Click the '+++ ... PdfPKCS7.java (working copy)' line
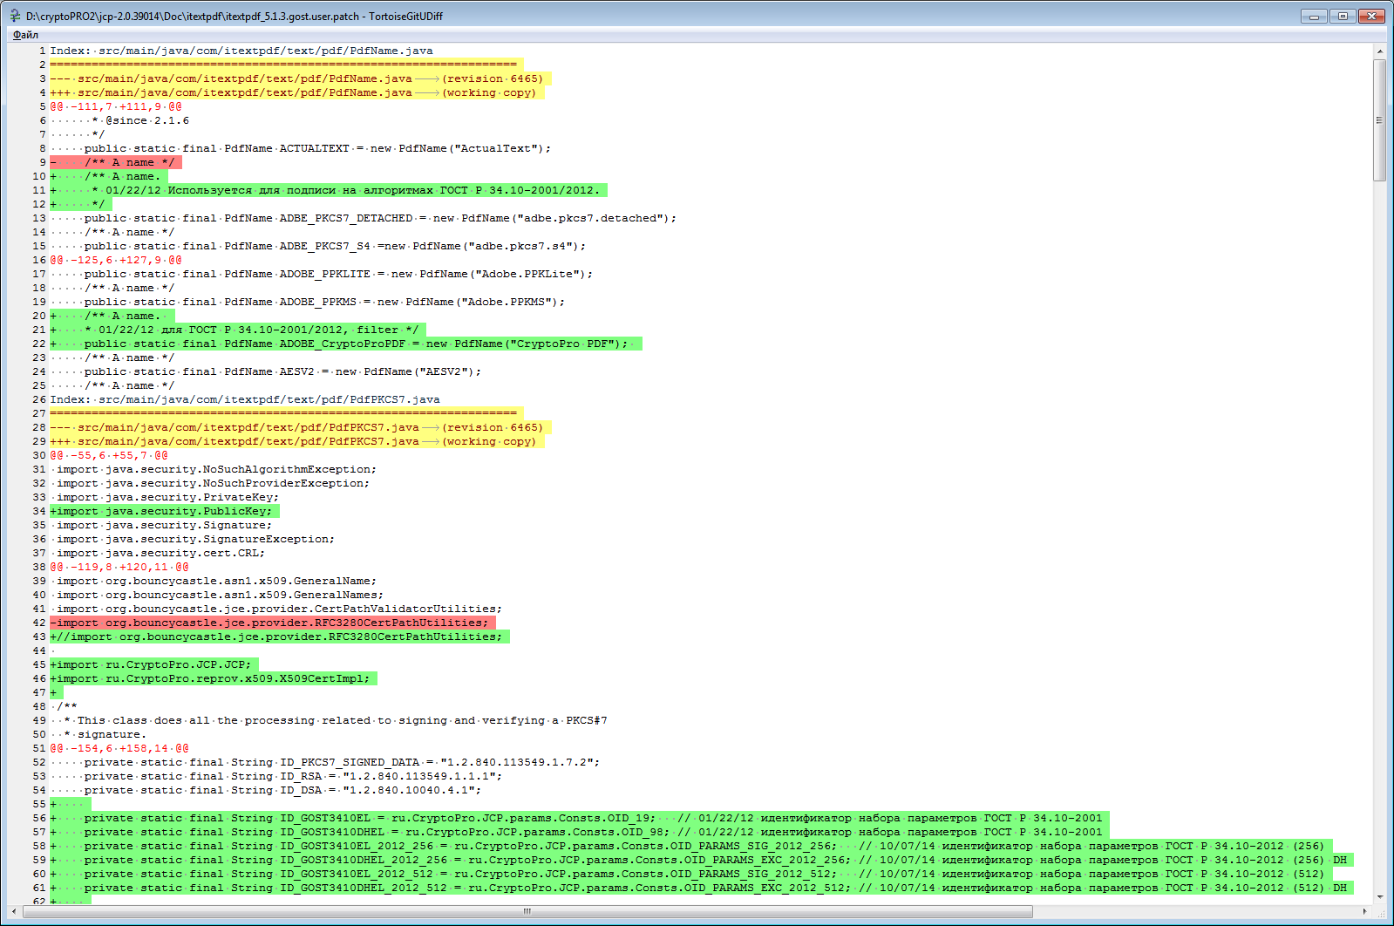 tap(297, 441)
